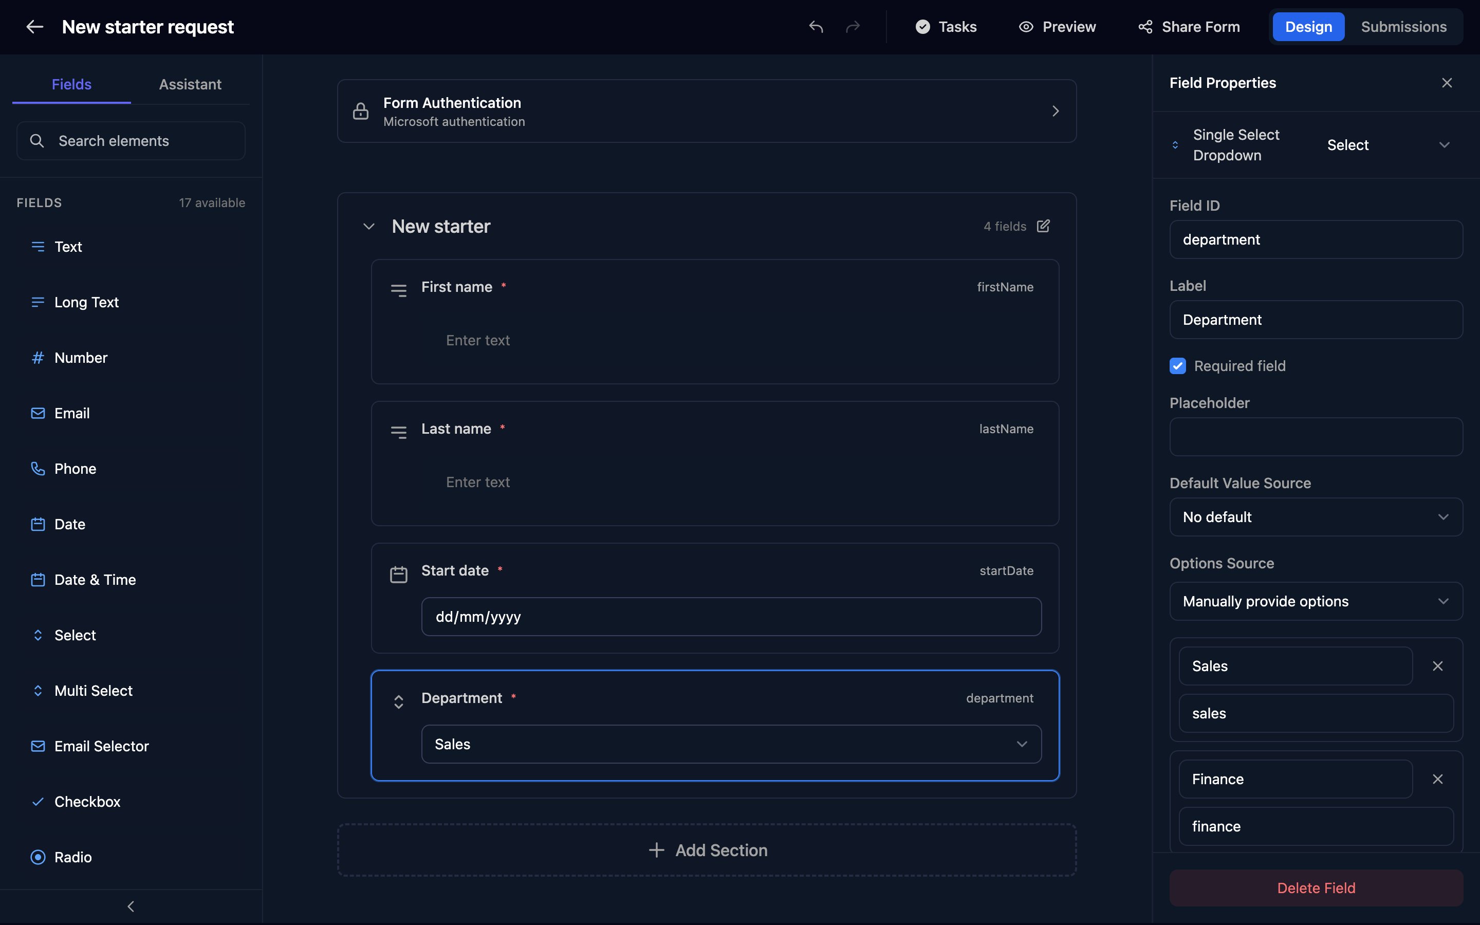This screenshot has width=1480, height=925.
Task: Click the Add Section button
Action: (707, 850)
